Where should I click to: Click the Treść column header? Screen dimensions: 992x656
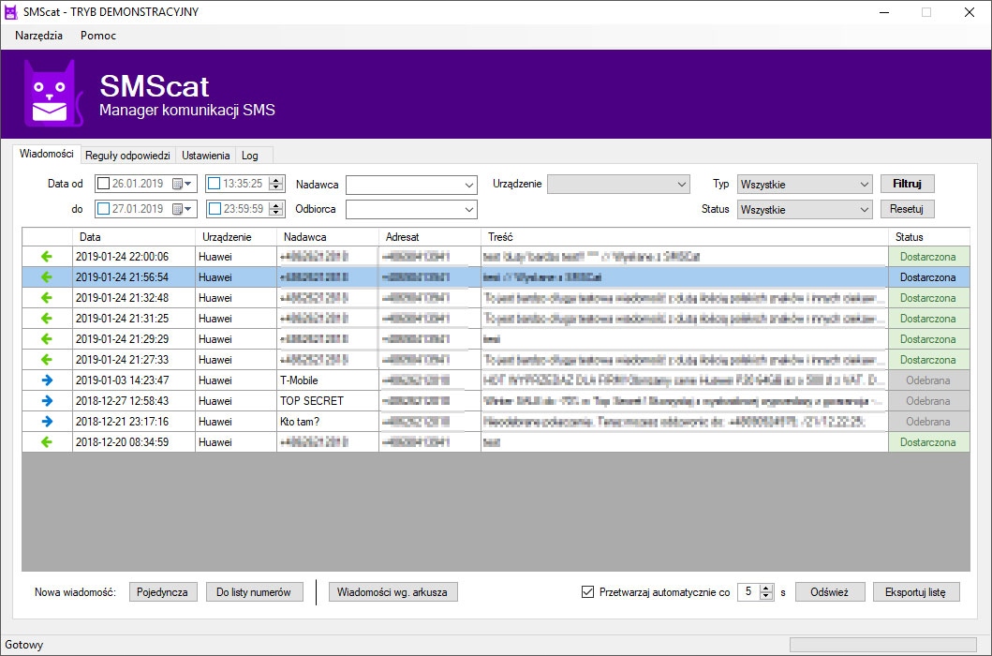pyautogui.click(x=684, y=237)
